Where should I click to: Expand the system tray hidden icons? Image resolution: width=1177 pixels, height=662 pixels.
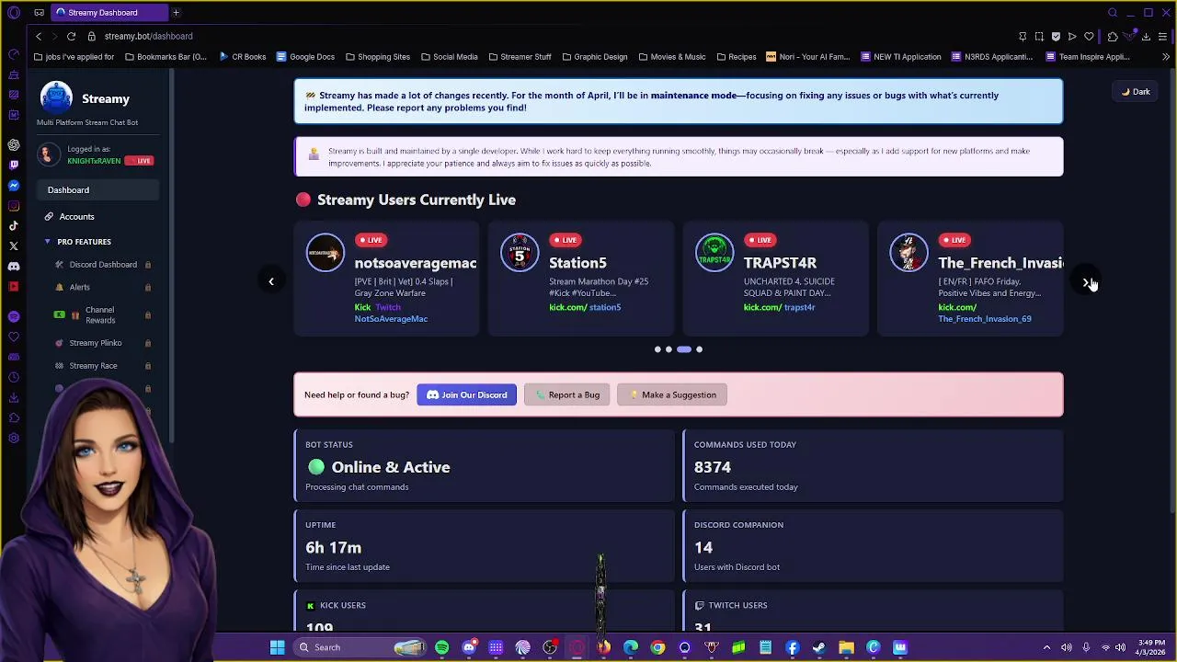(x=1046, y=647)
